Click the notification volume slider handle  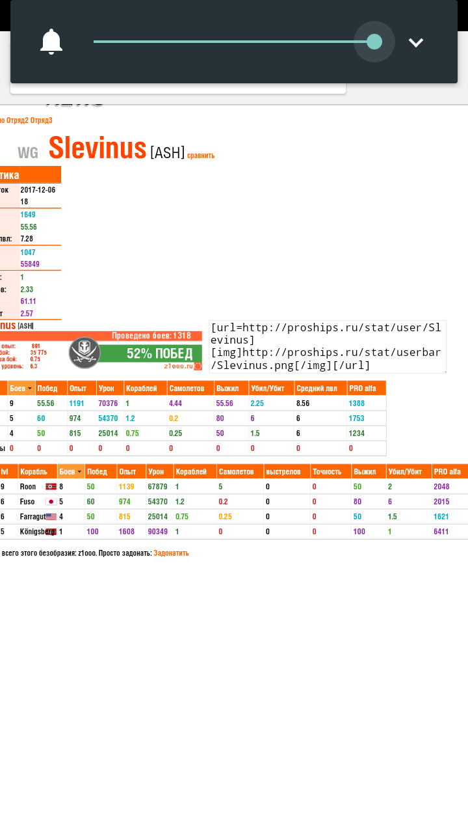374,42
